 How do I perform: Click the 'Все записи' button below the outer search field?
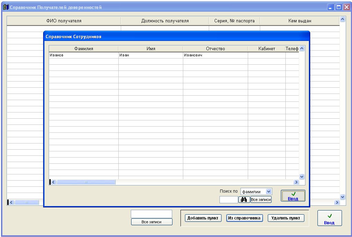(151, 222)
